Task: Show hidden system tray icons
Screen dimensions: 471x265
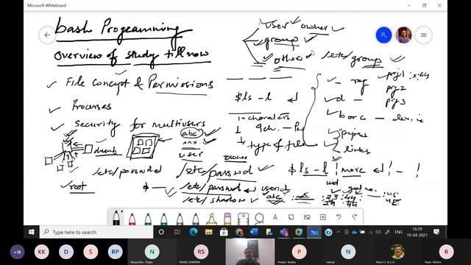Action: click(x=339, y=232)
